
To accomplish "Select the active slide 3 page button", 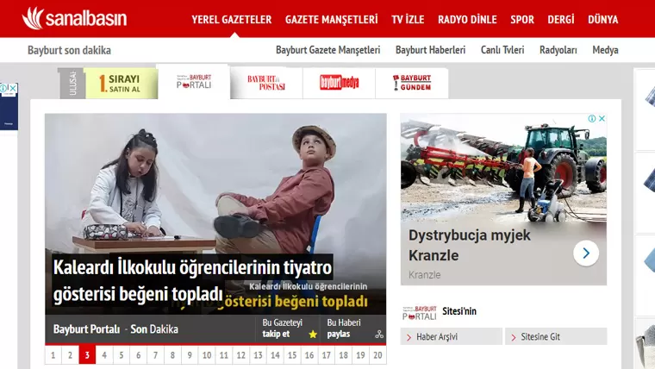I will pos(87,355).
